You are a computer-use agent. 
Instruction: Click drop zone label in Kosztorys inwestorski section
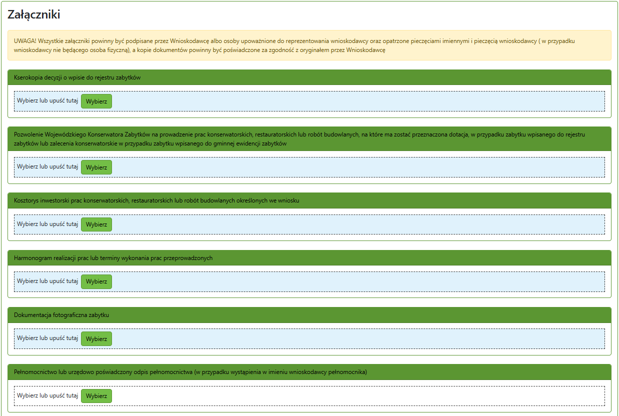[x=47, y=224]
